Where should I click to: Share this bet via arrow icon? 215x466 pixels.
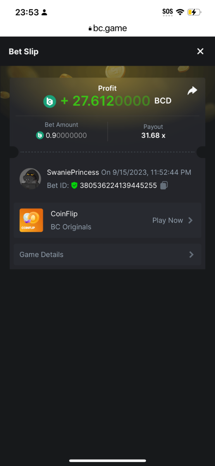[192, 91]
